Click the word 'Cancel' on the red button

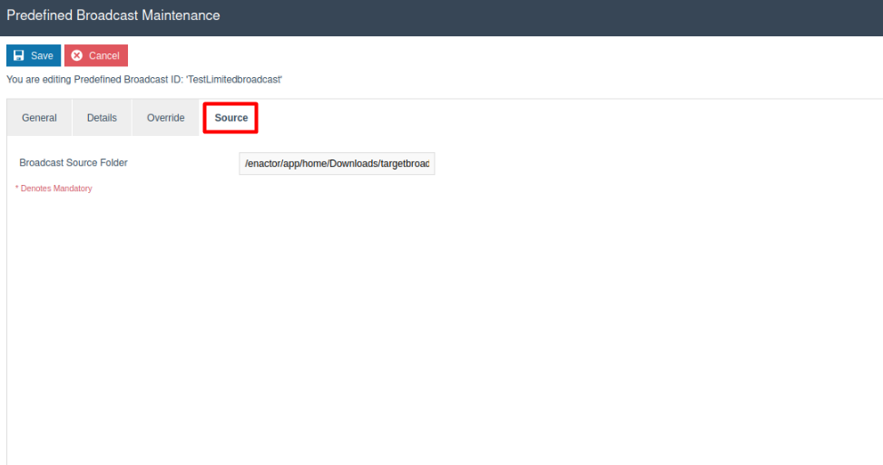coord(103,55)
